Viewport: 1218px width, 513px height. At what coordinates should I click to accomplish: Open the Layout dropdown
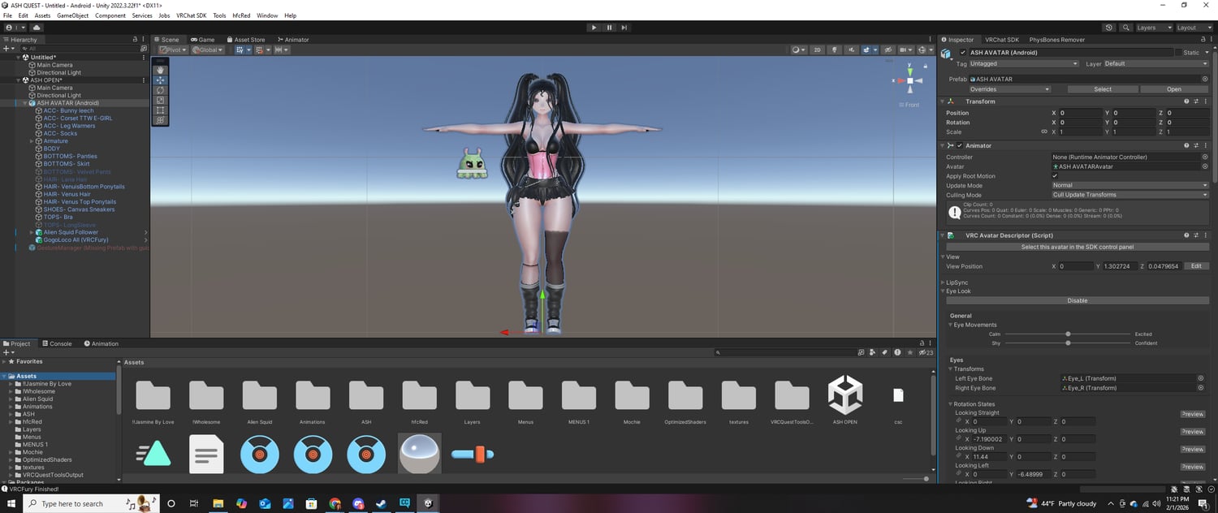click(1194, 28)
